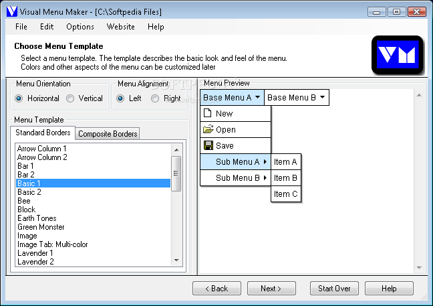
Task: Click the Visual Menu Maker title bar icon
Action: (x=12, y=11)
